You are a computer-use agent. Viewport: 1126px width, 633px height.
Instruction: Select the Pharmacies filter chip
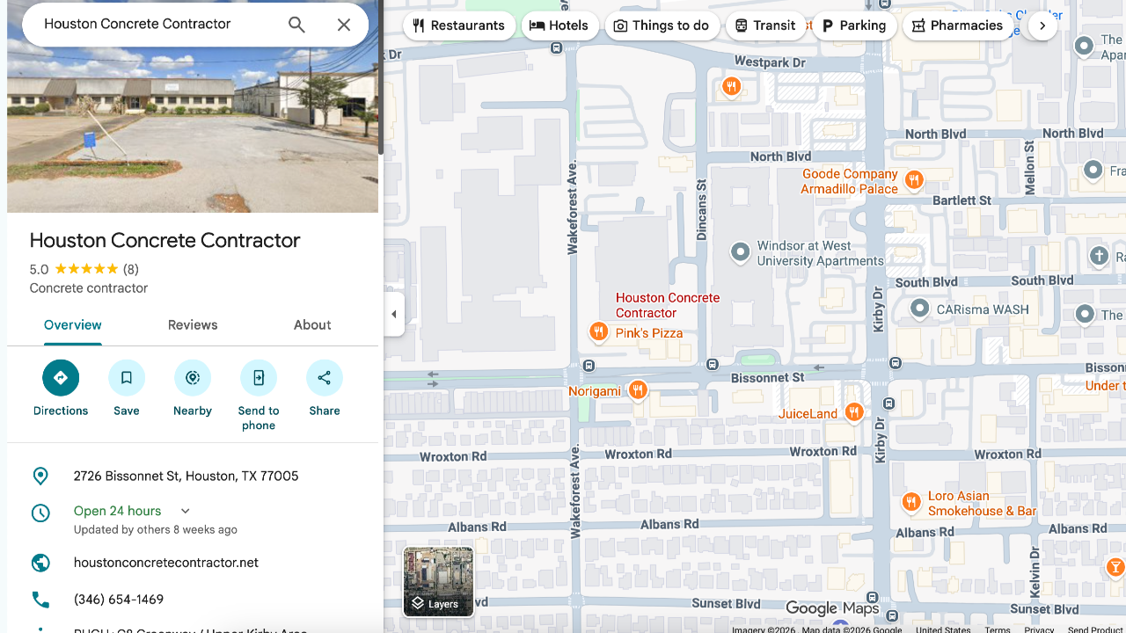pyautogui.click(x=957, y=25)
